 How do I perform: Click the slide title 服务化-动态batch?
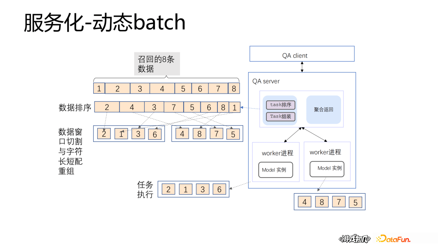105,22
